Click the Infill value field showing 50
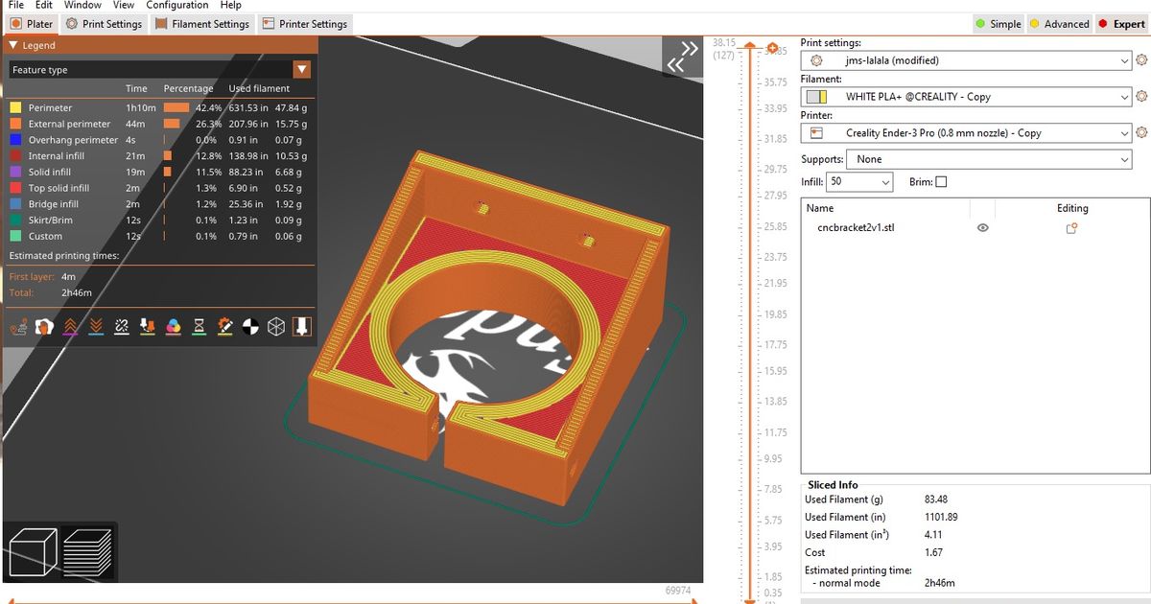Screen dimensions: 1151x604 pos(854,181)
